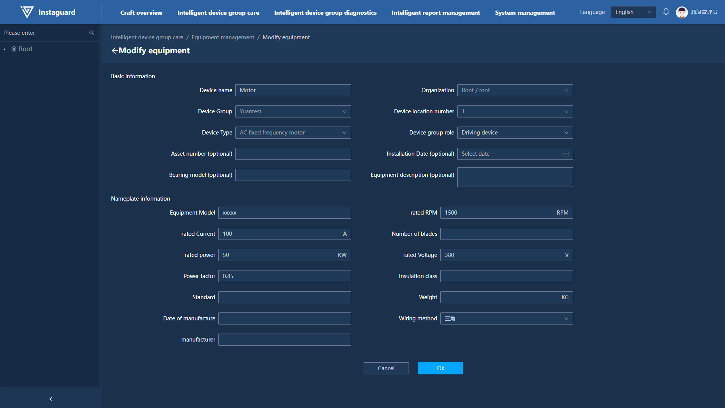The image size is (725, 408).
Task: Open the Installation Date calendar icon
Action: click(x=566, y=154)
